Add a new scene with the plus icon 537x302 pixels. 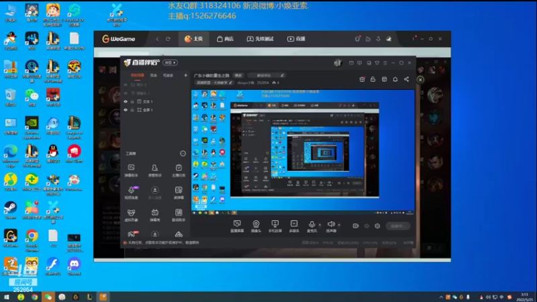coord(186,75)
